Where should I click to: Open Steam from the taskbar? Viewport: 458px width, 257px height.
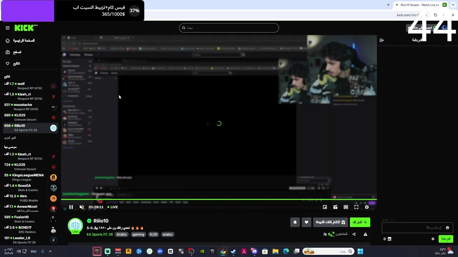pyautogui.click(x=233, y=251)
